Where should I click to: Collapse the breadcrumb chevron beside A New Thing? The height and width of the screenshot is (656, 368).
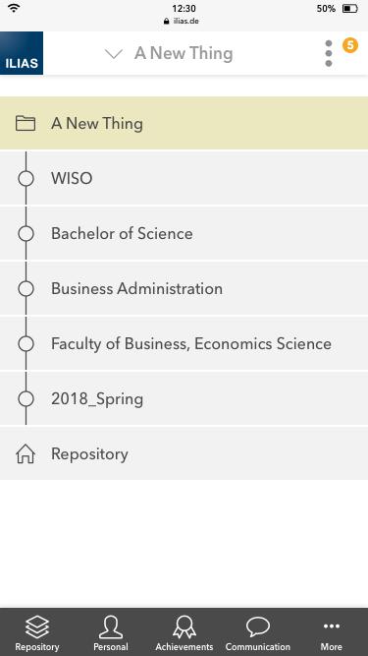114,53
